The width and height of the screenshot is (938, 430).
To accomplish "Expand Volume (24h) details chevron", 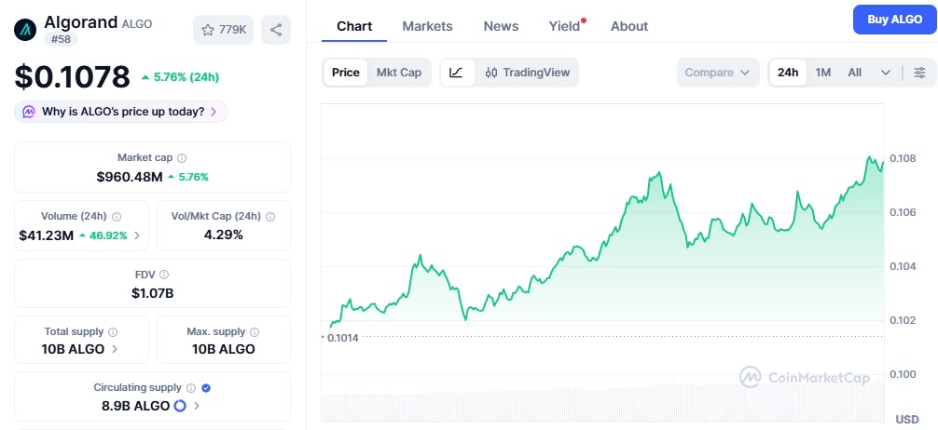I will tap(137, 235).
